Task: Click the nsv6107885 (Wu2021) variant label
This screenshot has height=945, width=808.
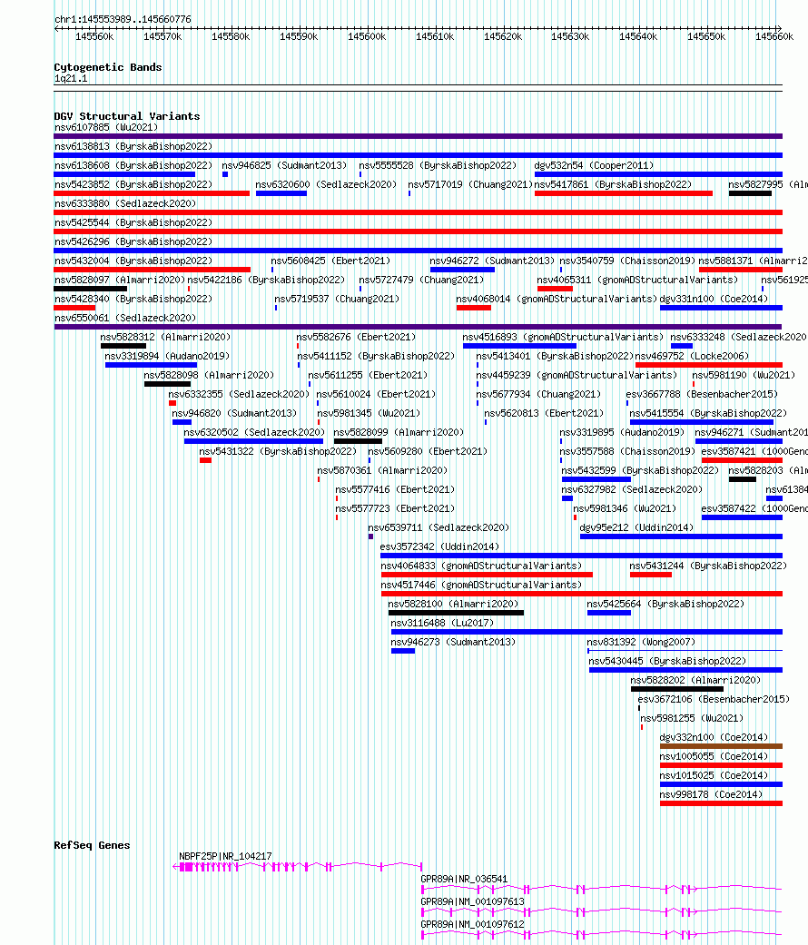Action: tap(106, 127)
